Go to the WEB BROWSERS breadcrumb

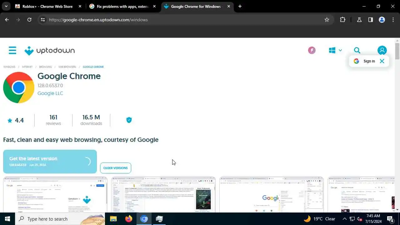pyautogui.click(x=67, y=67)
